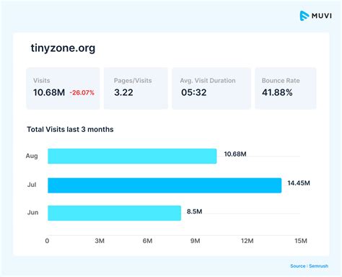Viewport: 342px width, 277px height.
Task: Click the Aug axis label
Action: [32, 156]
